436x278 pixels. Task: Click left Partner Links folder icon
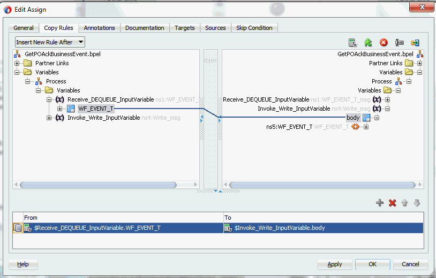click(28, 63)
